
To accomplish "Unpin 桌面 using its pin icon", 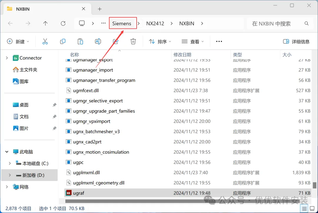I will point(54,105).
